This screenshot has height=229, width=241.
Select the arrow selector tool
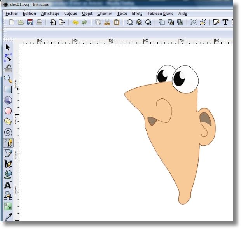[8, 47]
